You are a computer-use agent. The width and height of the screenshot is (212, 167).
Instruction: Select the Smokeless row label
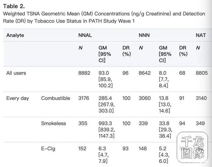tap(53, 123)
